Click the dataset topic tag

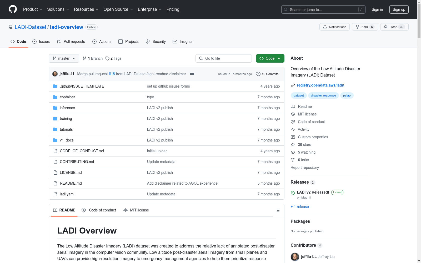(x=299, y=95)
